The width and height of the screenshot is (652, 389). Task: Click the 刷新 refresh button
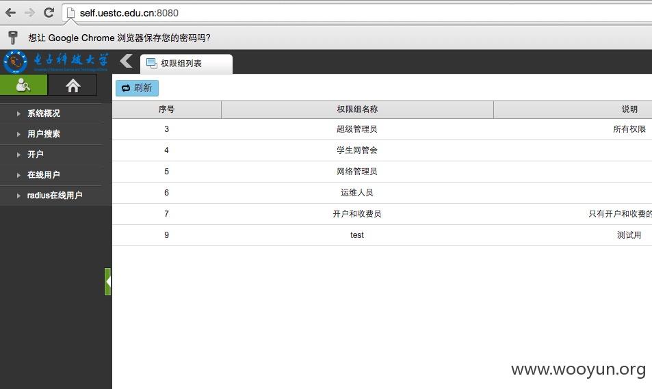pyautogui.click(x=137, y=88)
